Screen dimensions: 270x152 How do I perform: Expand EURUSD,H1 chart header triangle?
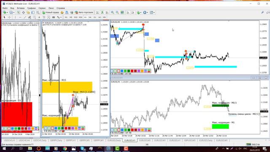[x=43, y=23]
